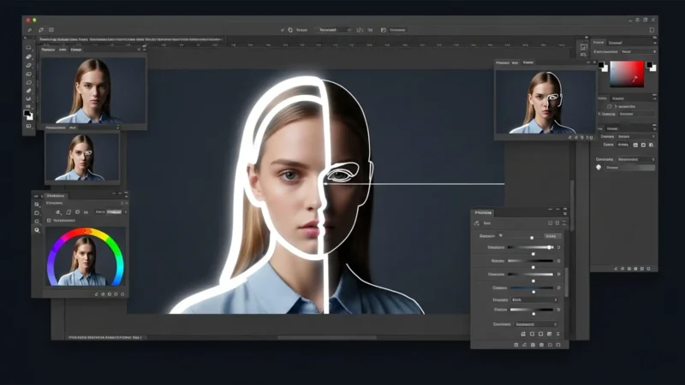Screen dimensions: 685x385
Task: Open the navigator preview with the outlined face
Action: point(545,101)
